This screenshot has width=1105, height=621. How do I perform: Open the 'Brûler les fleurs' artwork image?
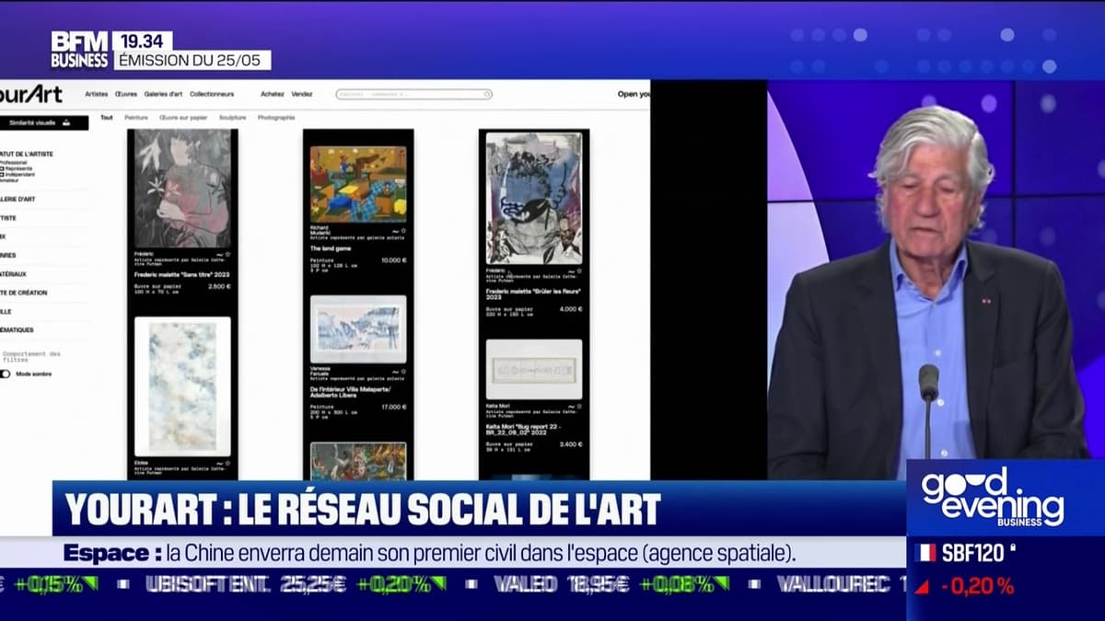(x=534, y=198)
